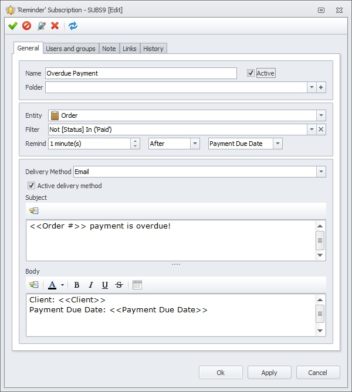This screenshot has height=392, width=352.
Task: Click into the Name input field
Action: 141,73
